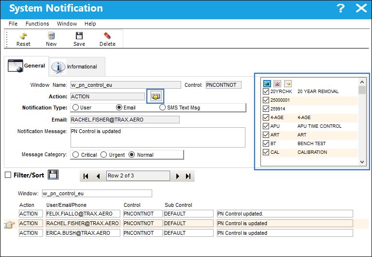Image resolution: width=372 pixels, height=257 pixels.
Task: Uncheck the 20YRCHK checkbox
Action: coord(266,92)
